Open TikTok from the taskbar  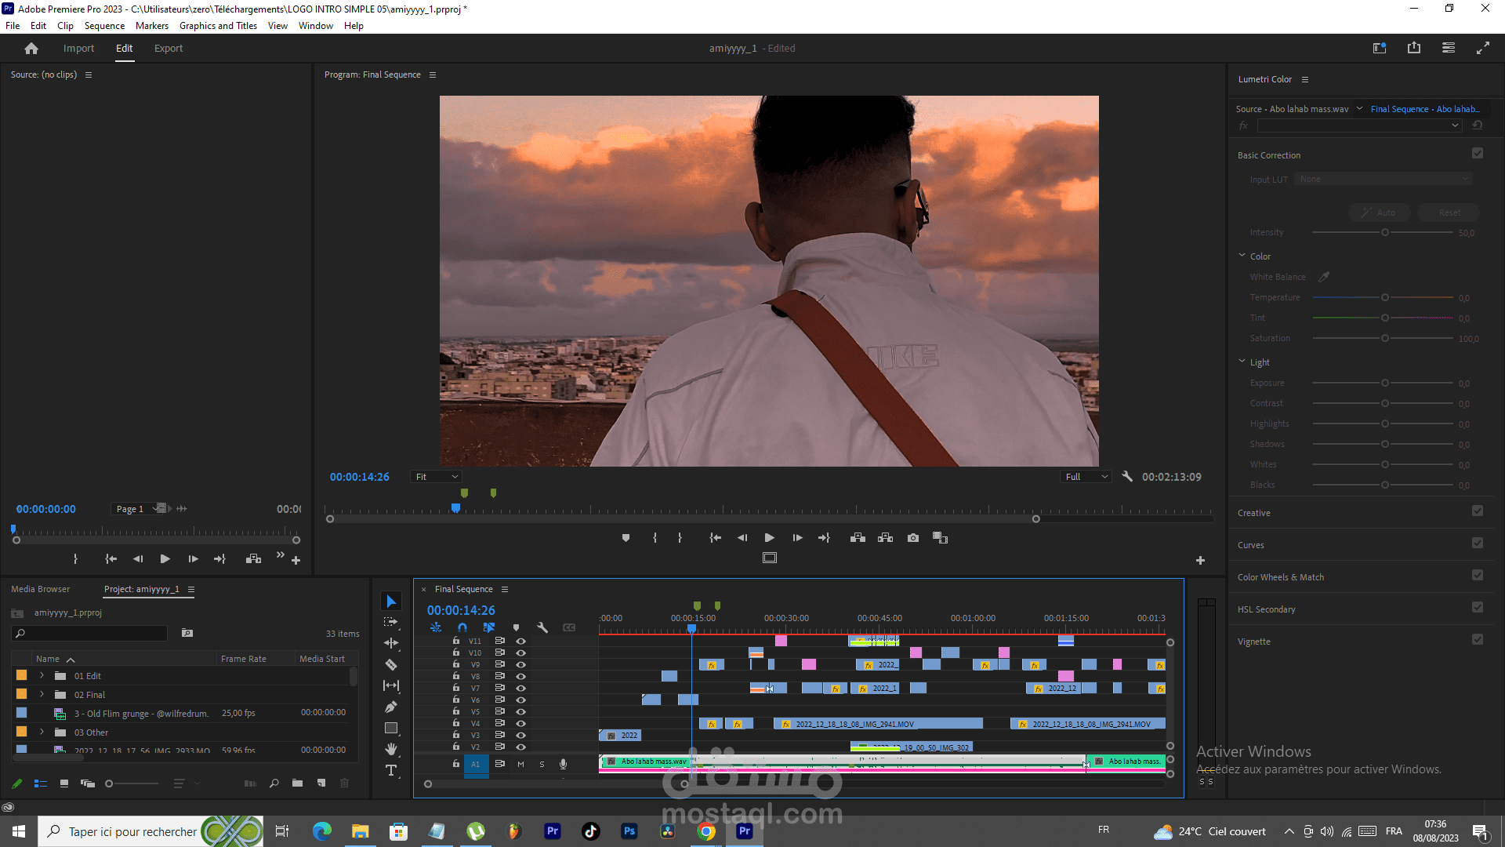591,831
